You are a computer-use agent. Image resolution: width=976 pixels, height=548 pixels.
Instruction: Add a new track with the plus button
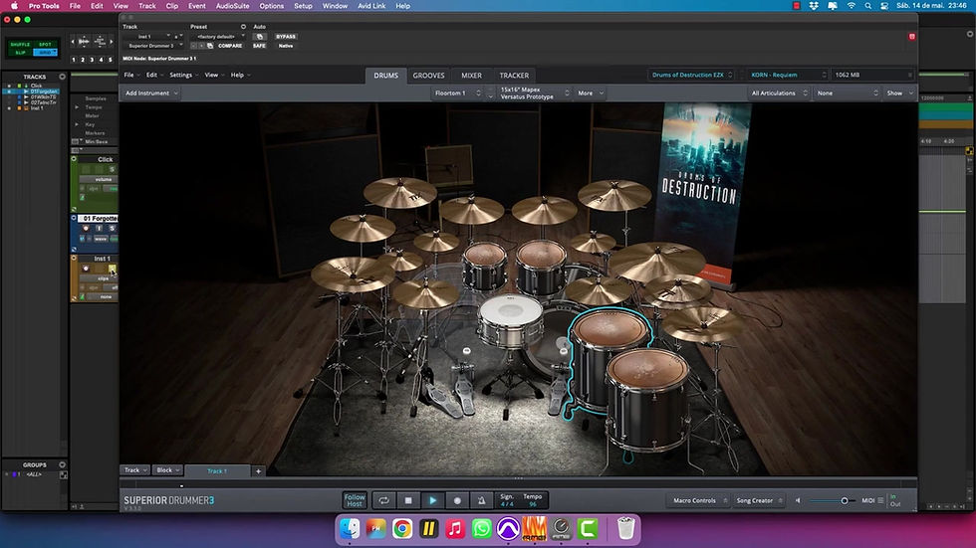(258, 471)
